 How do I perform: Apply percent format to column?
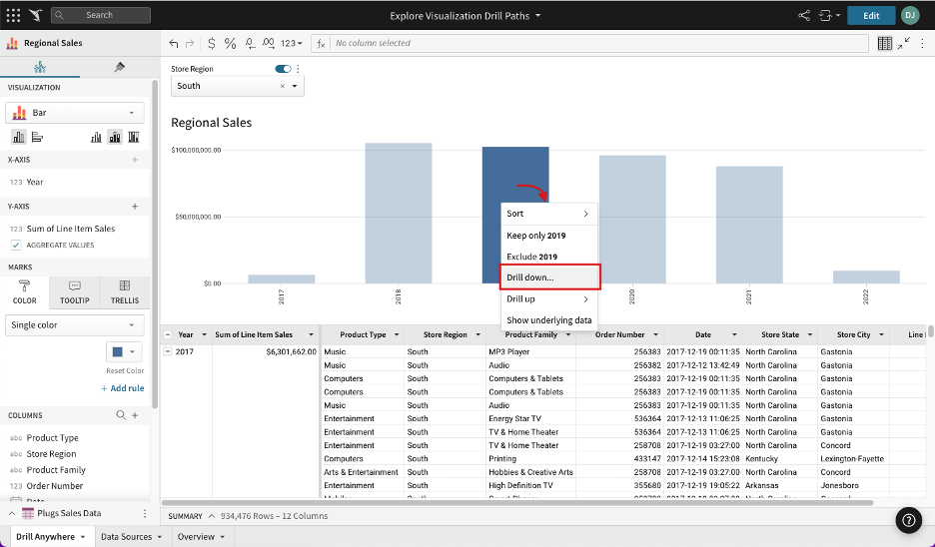[230, 43]
